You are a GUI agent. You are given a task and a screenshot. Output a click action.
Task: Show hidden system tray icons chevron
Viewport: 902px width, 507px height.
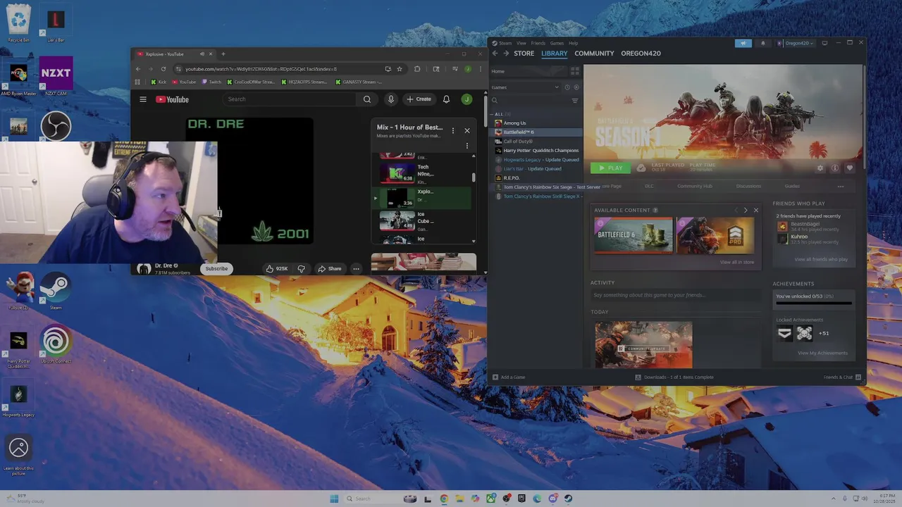[x=834, y=499]
